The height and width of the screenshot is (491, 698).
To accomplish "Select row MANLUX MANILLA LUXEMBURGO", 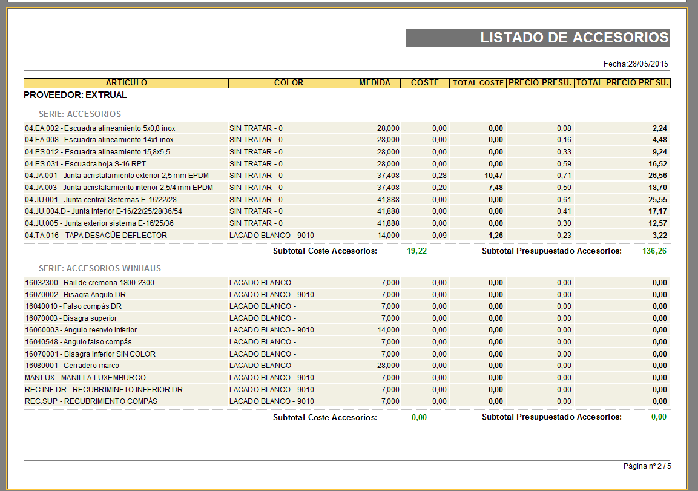I will tap(347, 378).
